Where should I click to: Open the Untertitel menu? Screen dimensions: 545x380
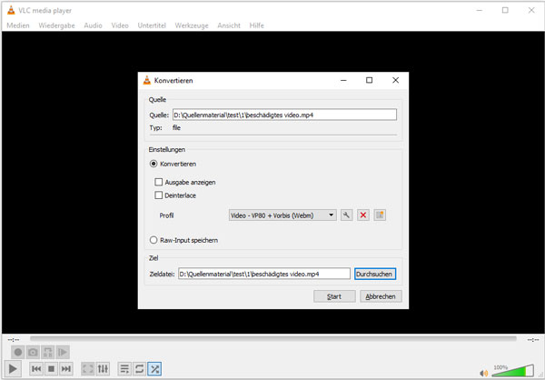[152, 25]
